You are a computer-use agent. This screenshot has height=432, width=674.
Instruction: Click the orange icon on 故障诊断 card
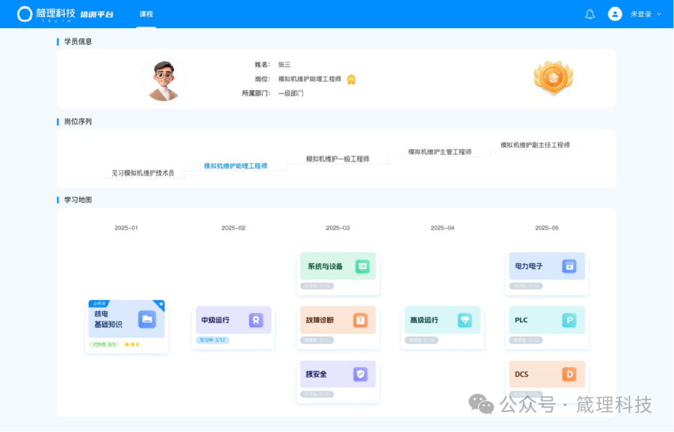[x=360, y=320]
